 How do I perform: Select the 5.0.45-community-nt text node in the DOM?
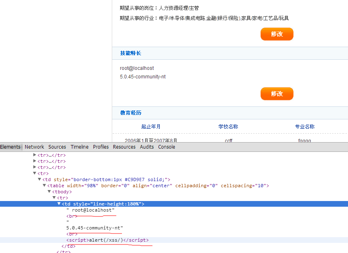click(95, 228)
